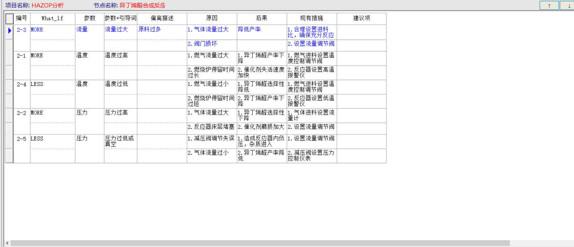574x247 pixels.
Task: Click the 1.气体进料设置流量计 cell
Action: pyautogui.click(x=312, y=116)
